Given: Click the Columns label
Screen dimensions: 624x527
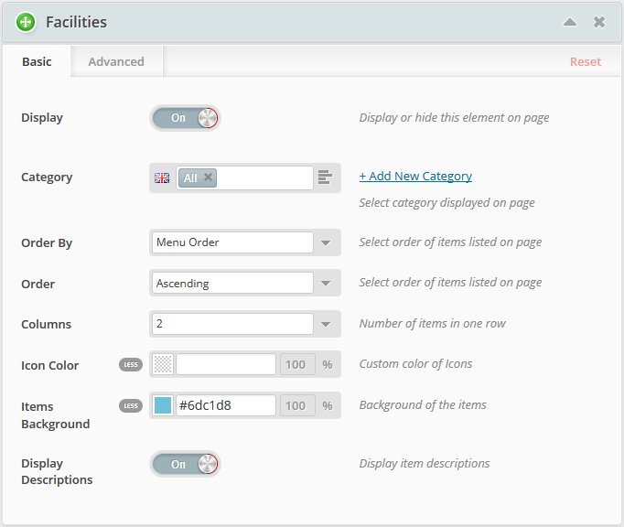Looking at the screenshot, I should point(46,324).
